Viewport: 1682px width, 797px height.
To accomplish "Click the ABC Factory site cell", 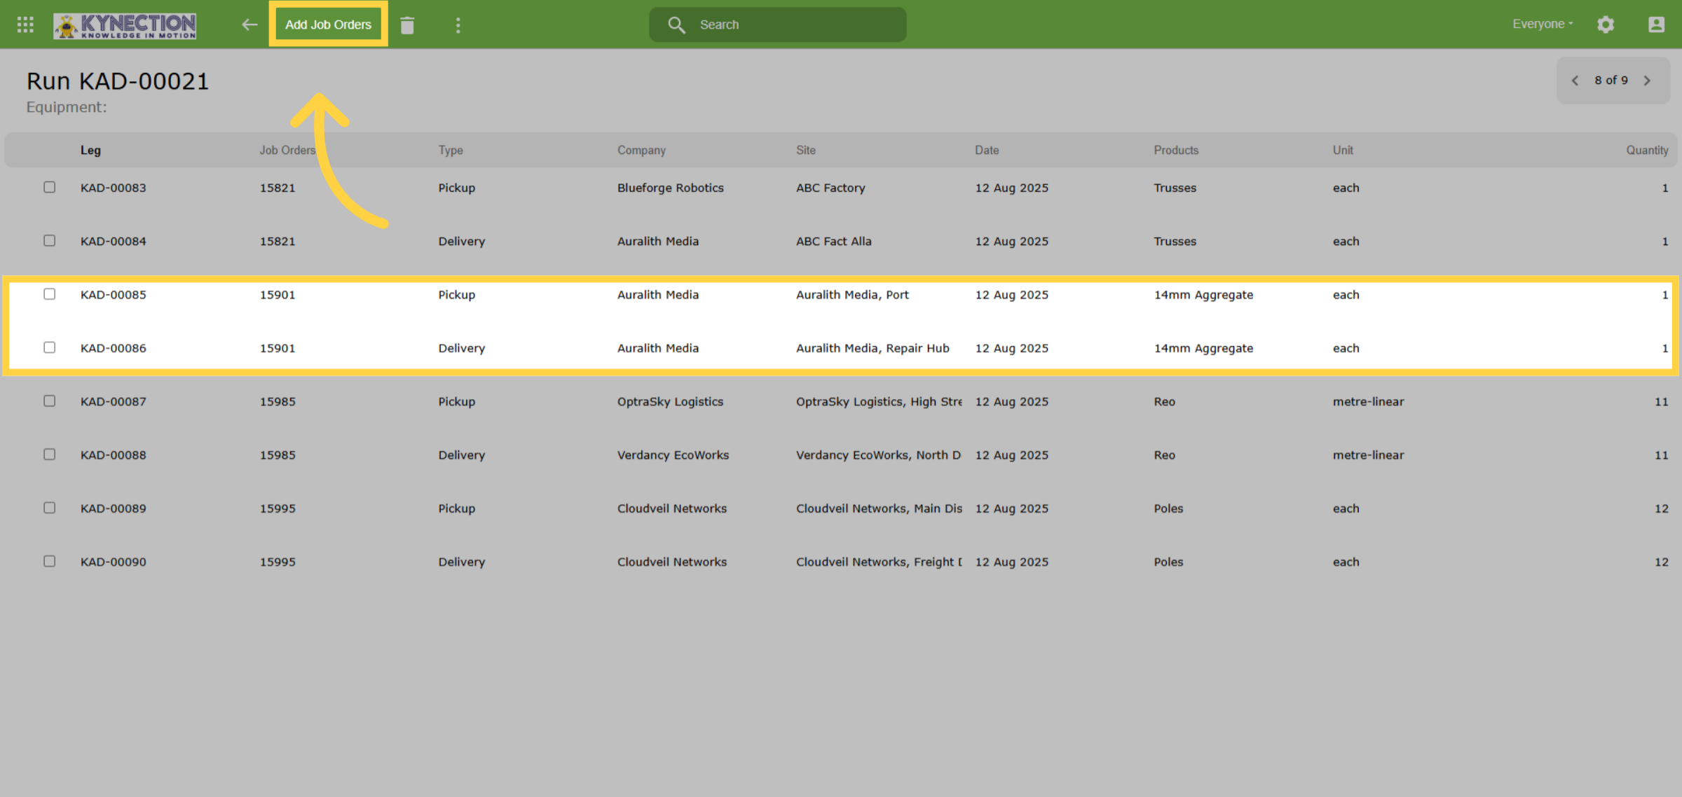I will (830, 188).
